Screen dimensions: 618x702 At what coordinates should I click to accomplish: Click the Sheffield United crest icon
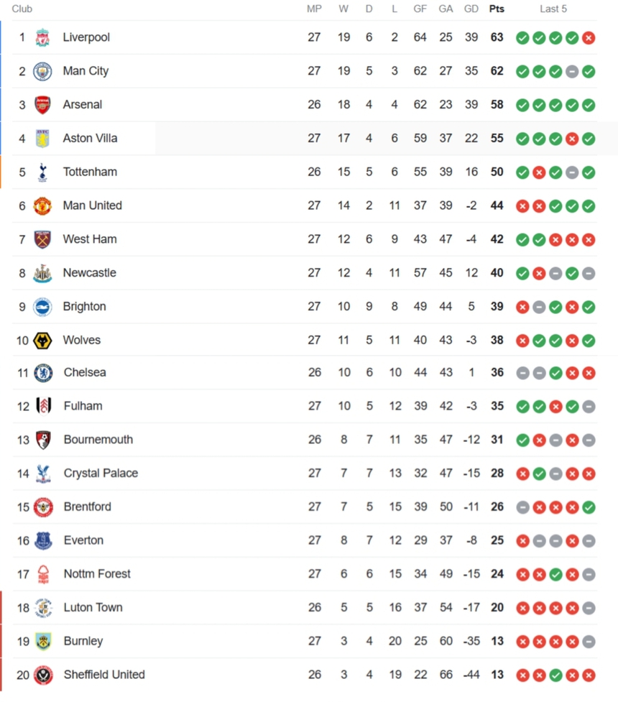(x=43, y=675)
